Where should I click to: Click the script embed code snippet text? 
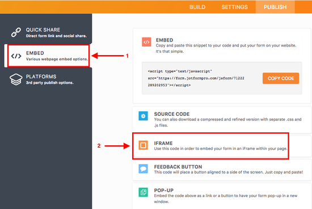[196, 78]
